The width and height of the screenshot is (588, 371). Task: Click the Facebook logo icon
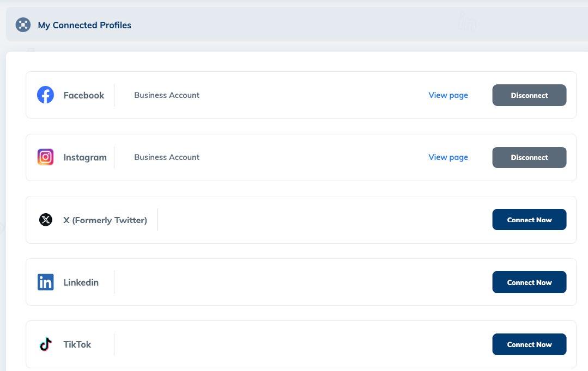point(45,95)
